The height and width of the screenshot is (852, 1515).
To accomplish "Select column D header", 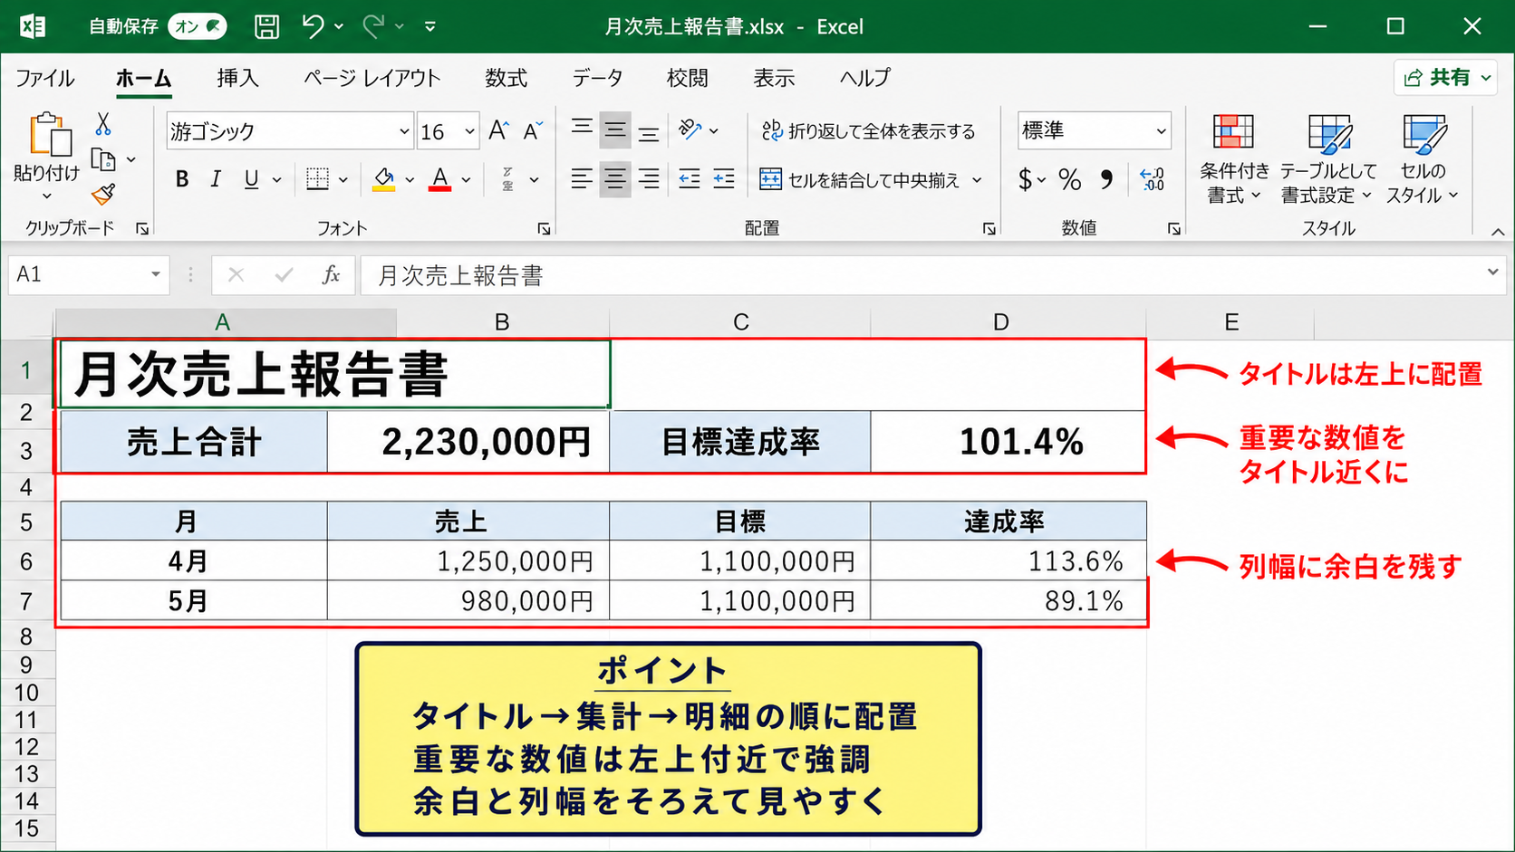I will [1008, 322].
